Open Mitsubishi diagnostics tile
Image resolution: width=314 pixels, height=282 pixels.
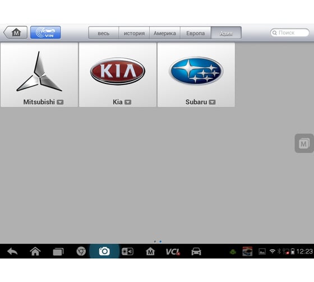pyautogui.click(x=39, y=75)
